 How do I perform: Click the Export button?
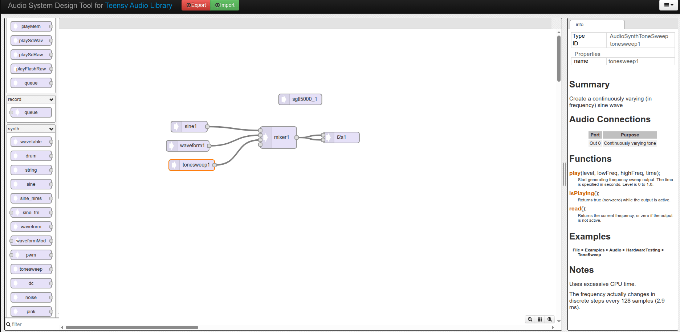tap(196, 5)
